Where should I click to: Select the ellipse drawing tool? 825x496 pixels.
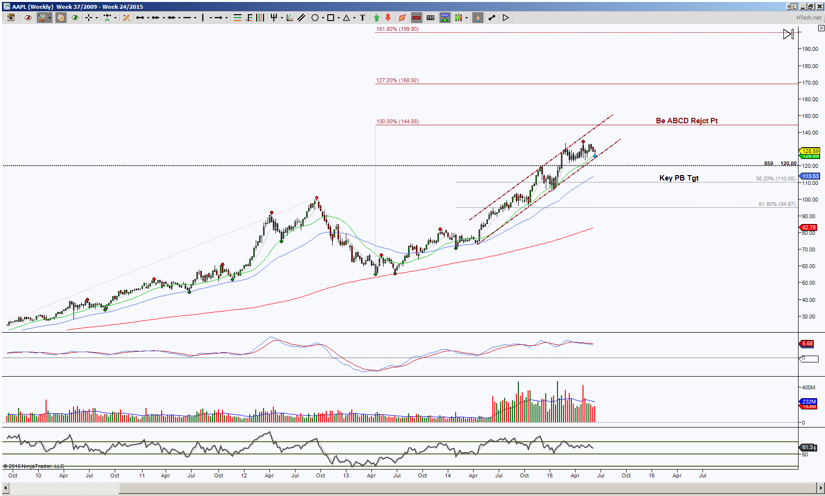(315, 18)
